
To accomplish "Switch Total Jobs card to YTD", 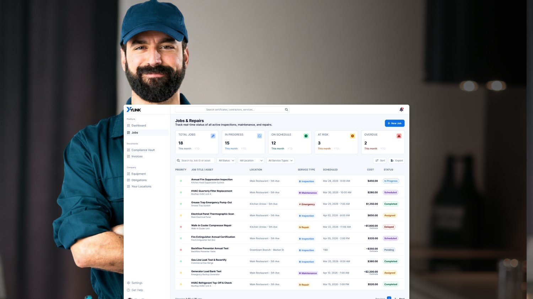I will pos(197,149).
